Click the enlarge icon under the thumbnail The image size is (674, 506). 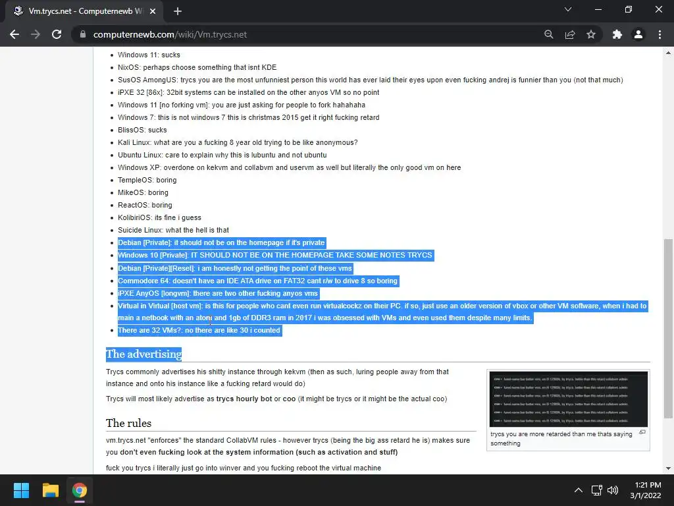[642, 432]
